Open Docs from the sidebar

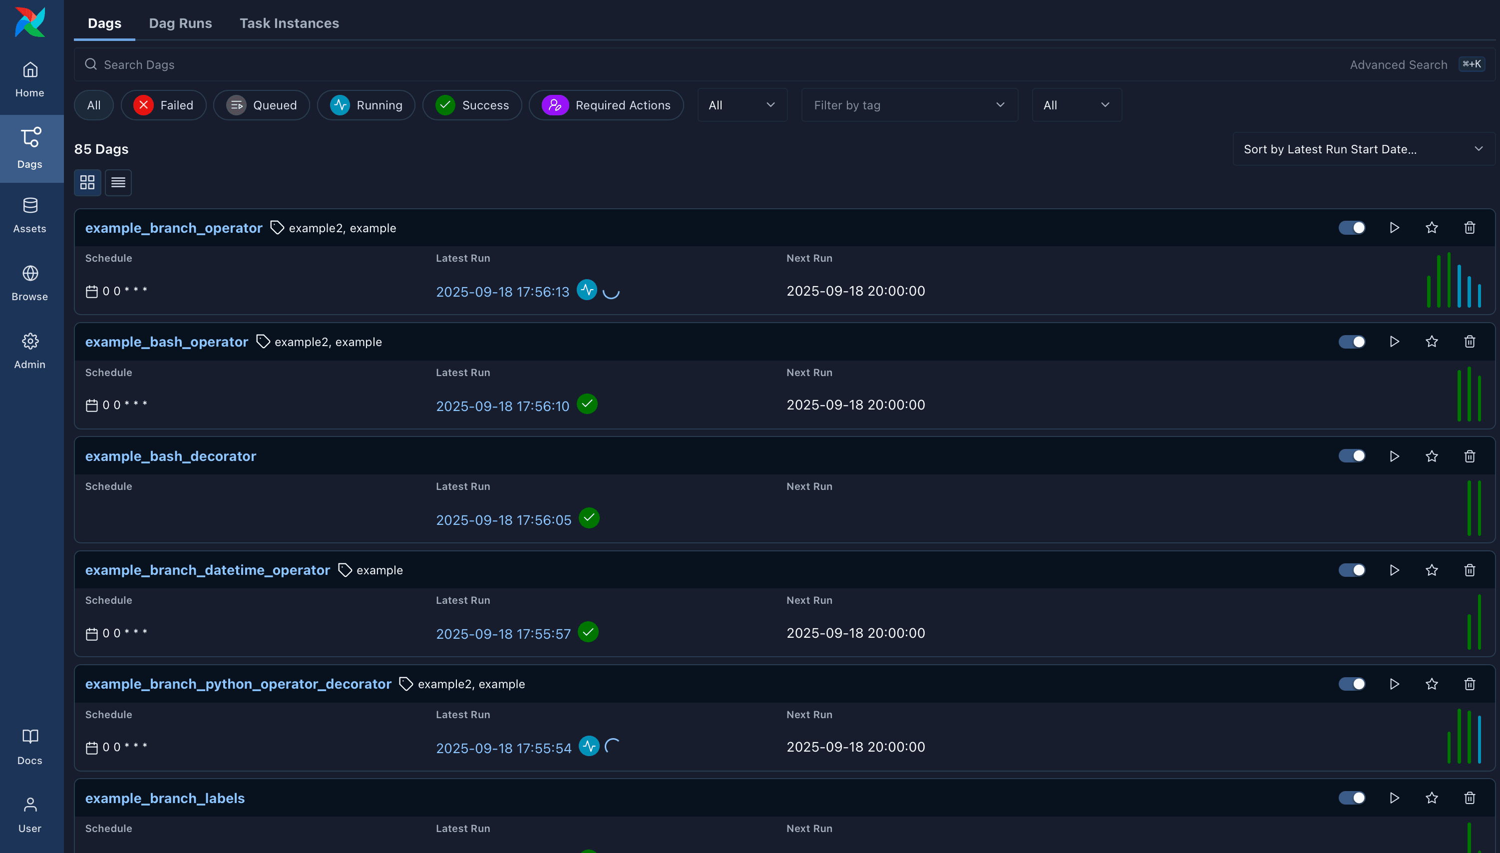pos(30,747)
